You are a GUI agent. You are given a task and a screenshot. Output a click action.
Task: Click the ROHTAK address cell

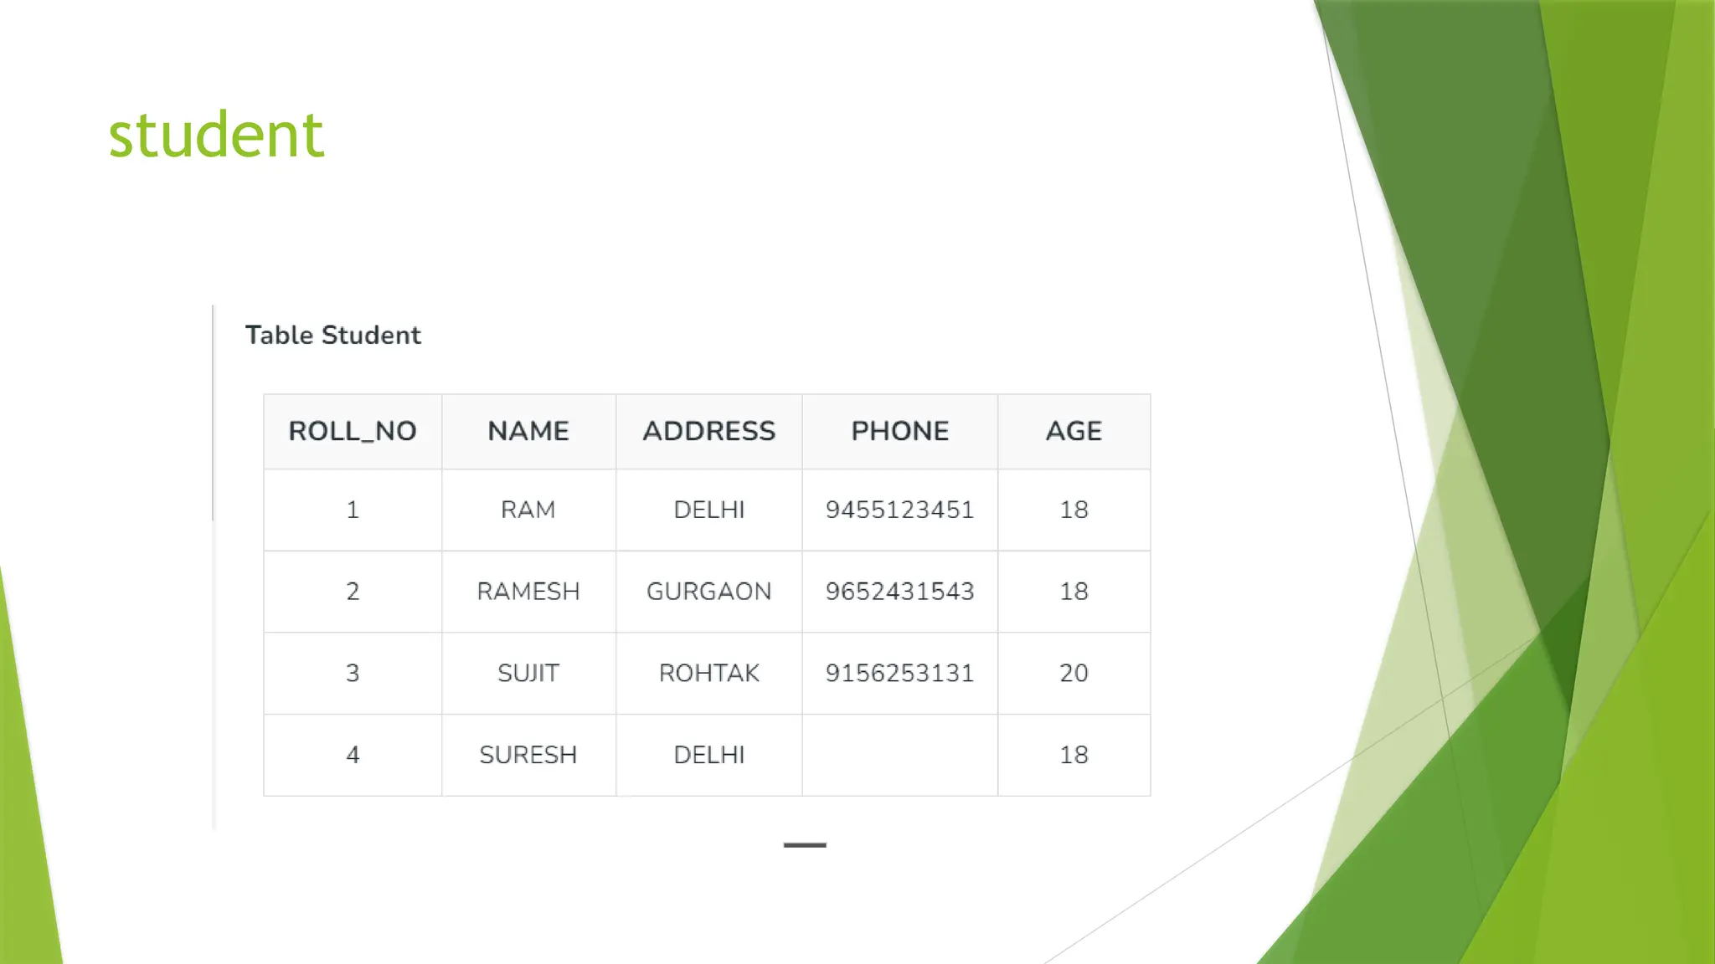point(708,673)
